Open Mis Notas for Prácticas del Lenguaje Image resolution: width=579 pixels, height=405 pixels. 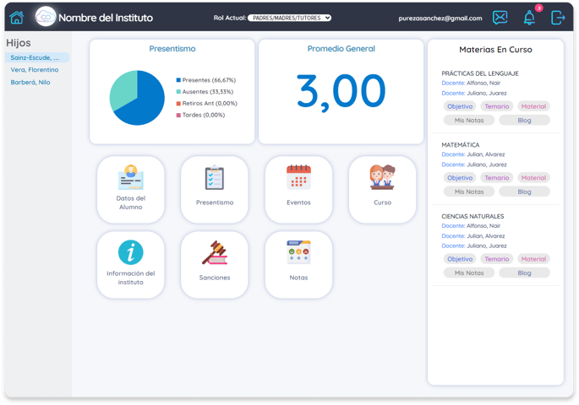[469, 120]
